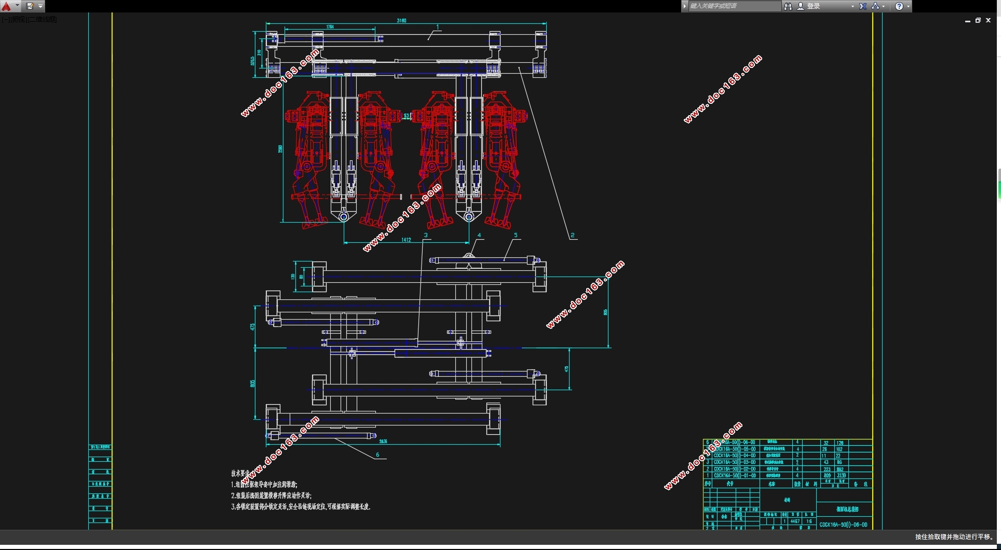Click the 登录 sign-in button
This screenshot has height=550, width=1001.
(x=814, y=6)
